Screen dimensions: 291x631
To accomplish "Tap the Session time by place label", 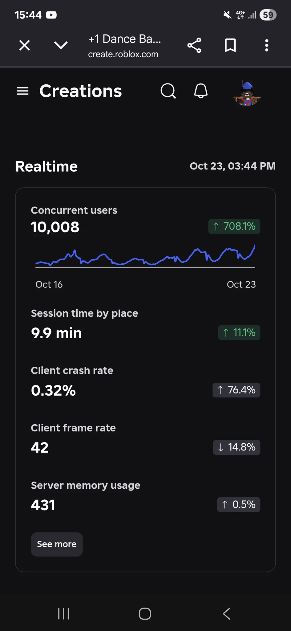I will (84, 313).
